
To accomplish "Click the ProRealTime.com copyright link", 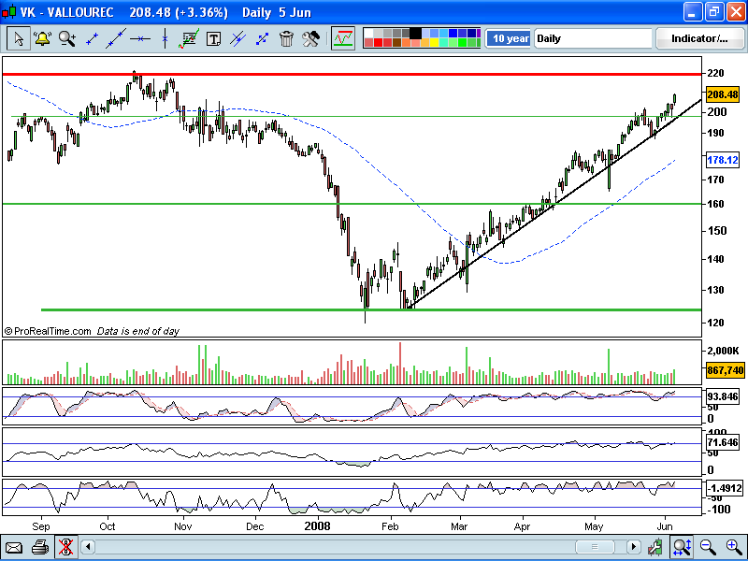I will pyautogui.click(x=48, y=331).
